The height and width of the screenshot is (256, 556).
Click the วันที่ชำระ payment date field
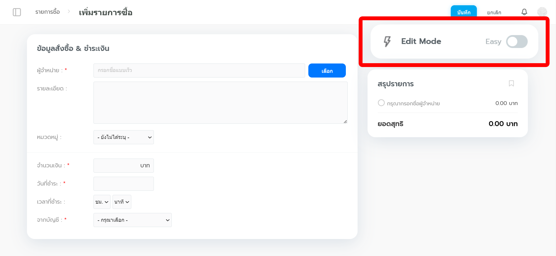(123, 184)
